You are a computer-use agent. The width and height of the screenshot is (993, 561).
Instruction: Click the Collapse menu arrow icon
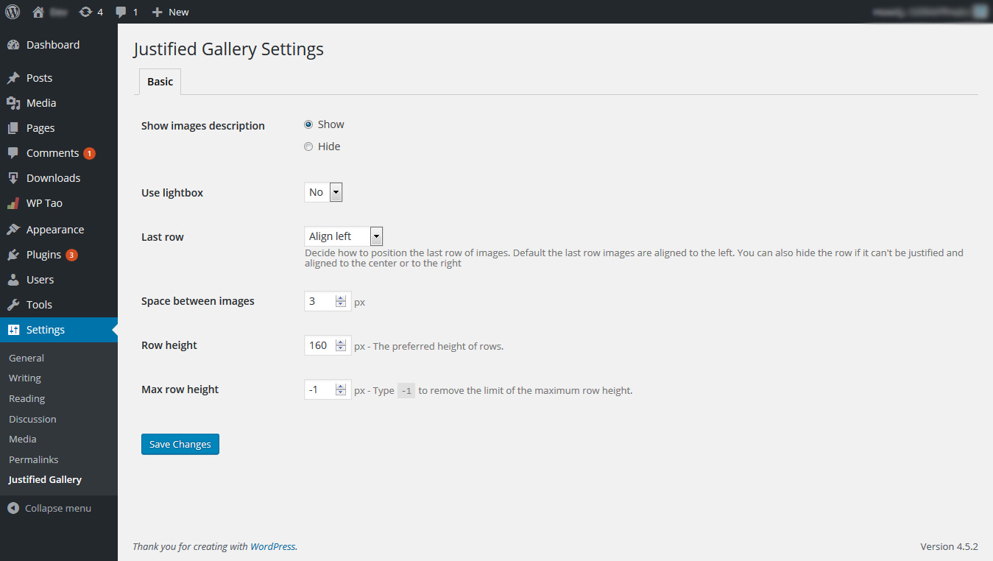pos(13,508)
